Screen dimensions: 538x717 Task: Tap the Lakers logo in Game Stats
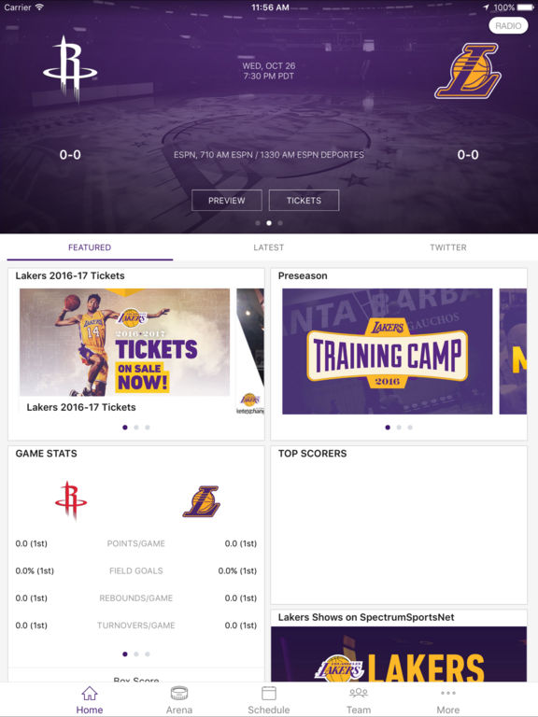tap(202, 501)
